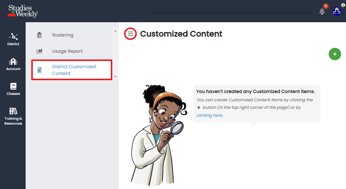
Task: Click the submenu scroll up arrow
Action: [115, 31]
